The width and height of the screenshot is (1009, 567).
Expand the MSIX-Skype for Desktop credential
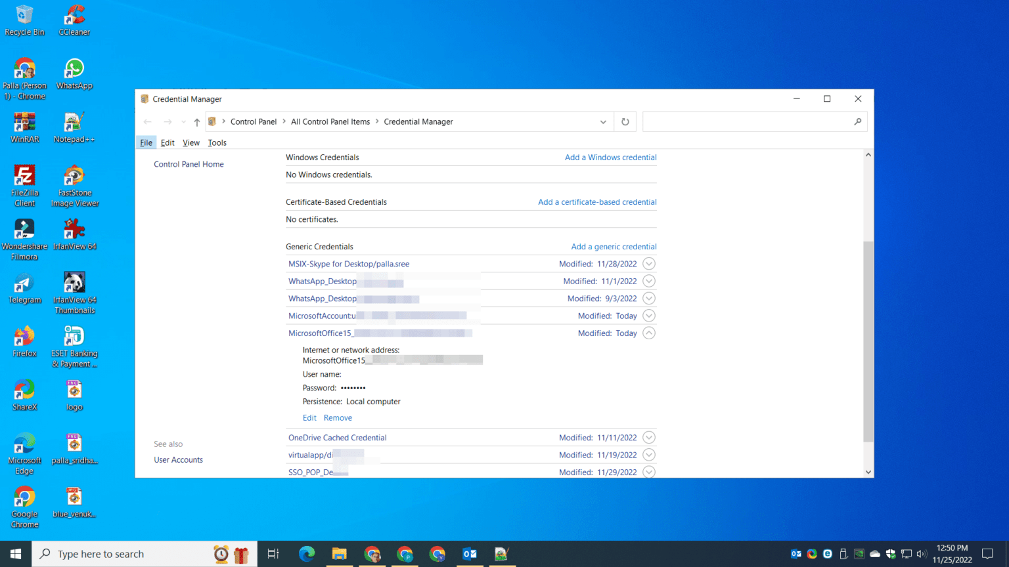click(x=649, y=263)
